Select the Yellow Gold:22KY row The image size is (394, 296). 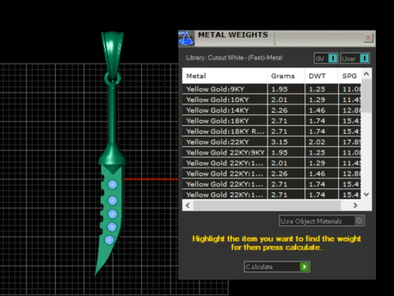[x=272, y=142]
